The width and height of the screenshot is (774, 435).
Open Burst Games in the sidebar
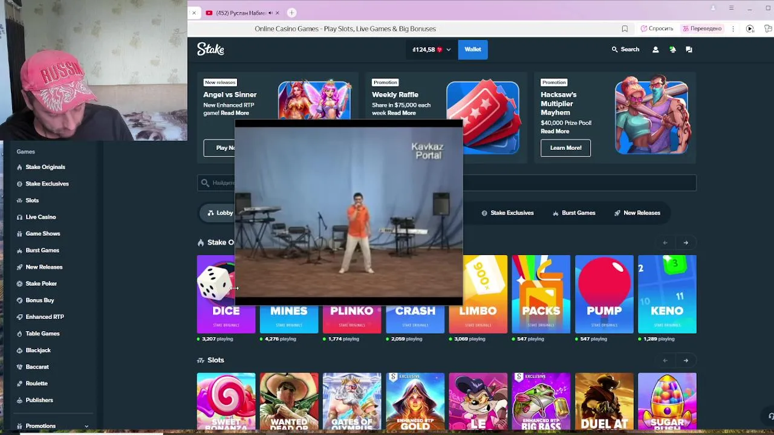click(x=42, y=250)
